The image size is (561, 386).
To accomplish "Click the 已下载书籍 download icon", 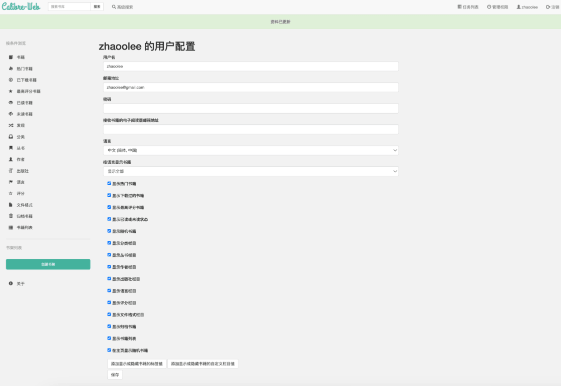I will coord(11,80).
